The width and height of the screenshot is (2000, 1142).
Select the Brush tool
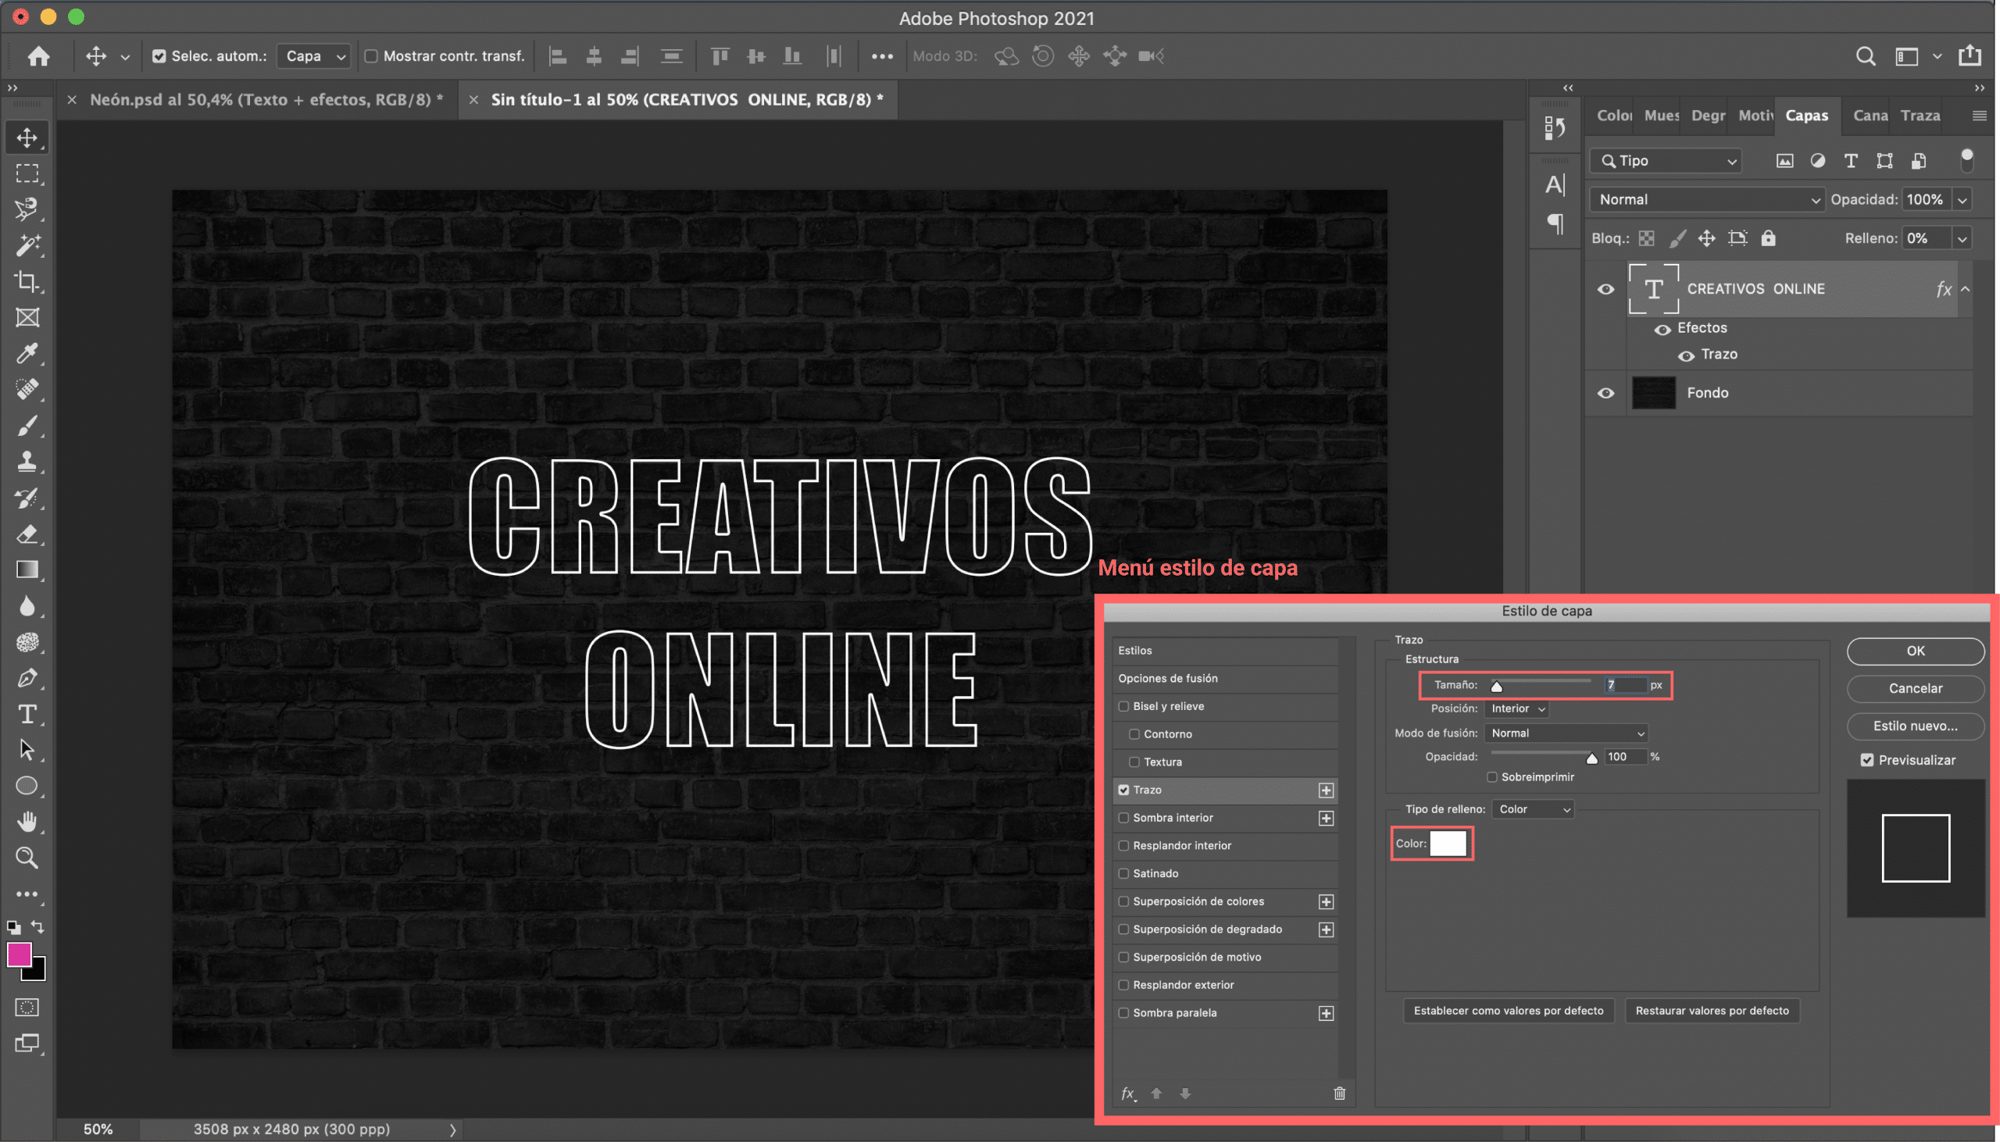point(26,426)
